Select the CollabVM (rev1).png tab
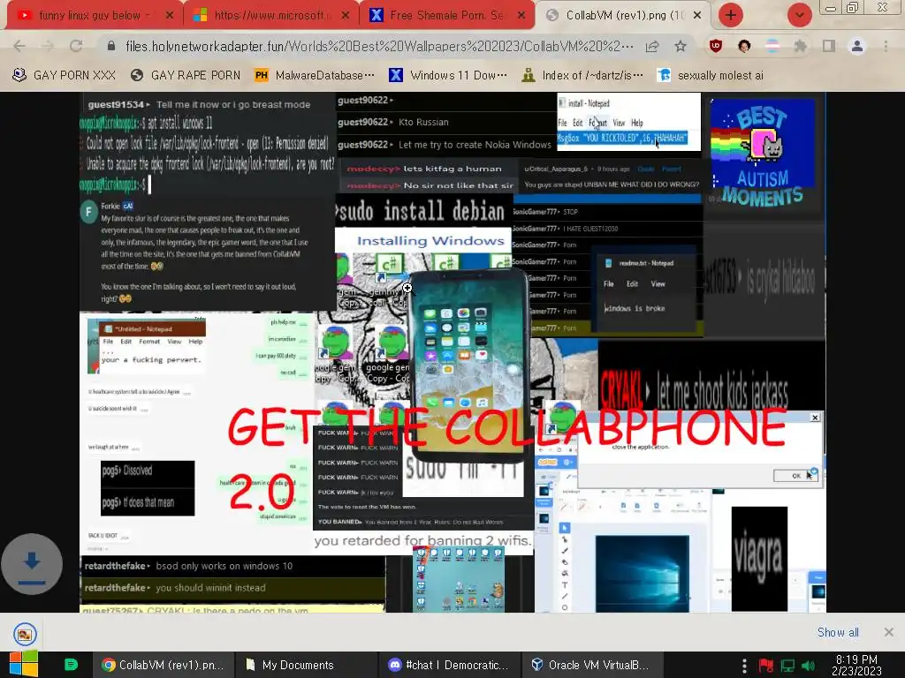 point(623,16)
